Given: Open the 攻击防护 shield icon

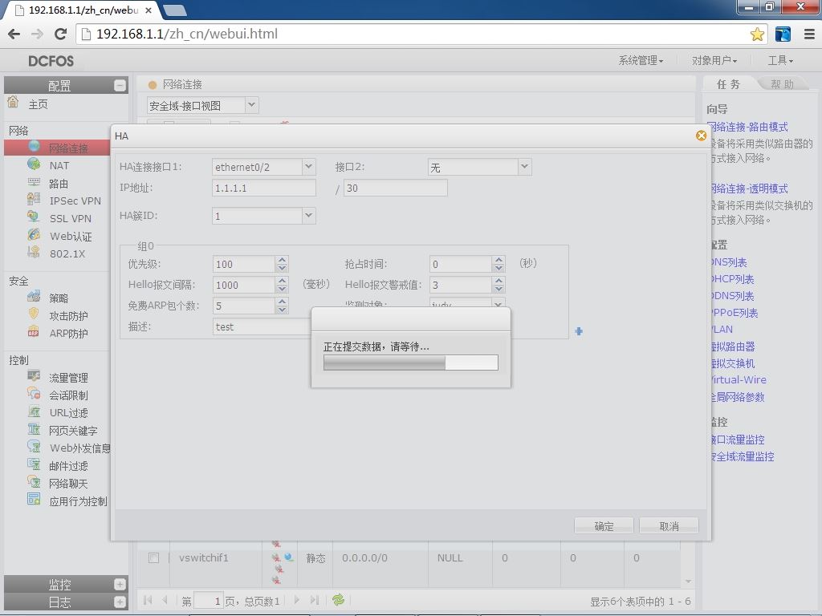Looking at the screenshot, I should (34, 314).
